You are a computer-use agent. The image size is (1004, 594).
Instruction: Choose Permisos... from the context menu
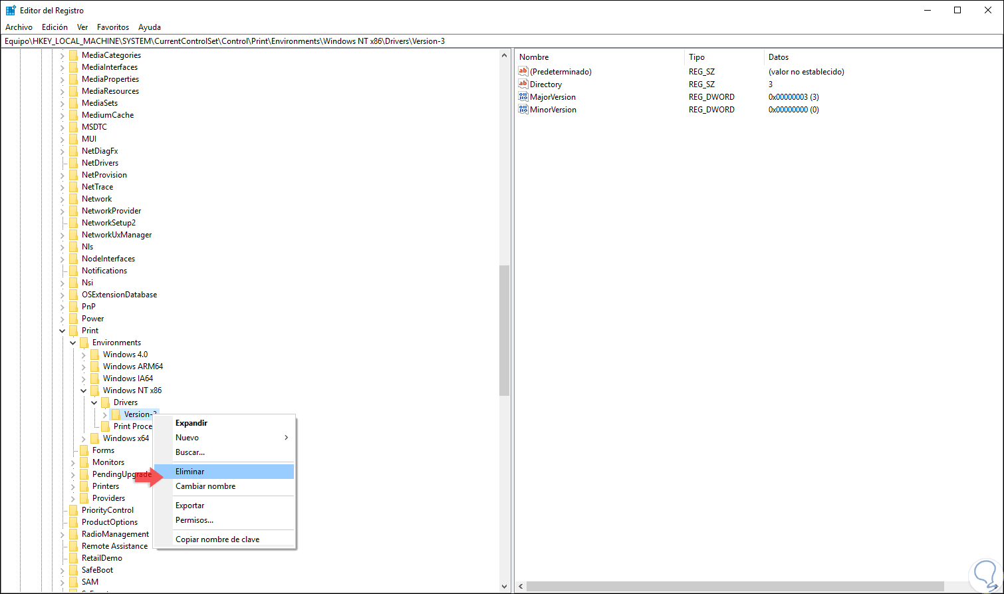point(224,520)
